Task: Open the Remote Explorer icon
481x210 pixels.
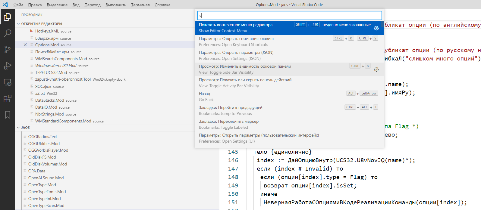Action: point(8,82)
